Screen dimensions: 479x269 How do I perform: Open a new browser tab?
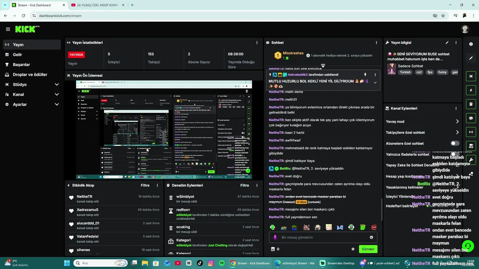coord(132,5)
